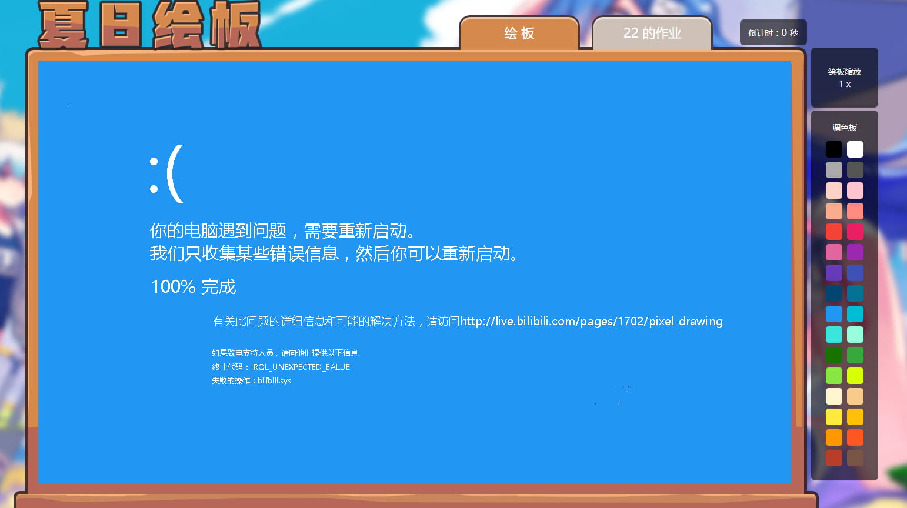Change the 绘板缩放 1x zoom setting

click(x=845, y=78)
